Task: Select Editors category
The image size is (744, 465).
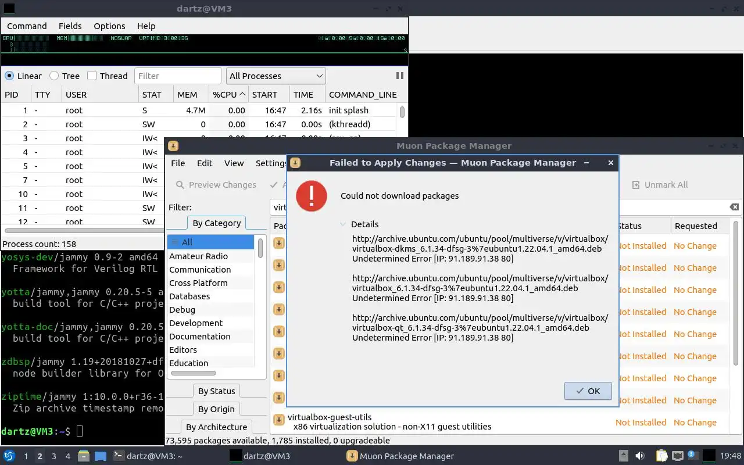Action: [x=210, y=350]
